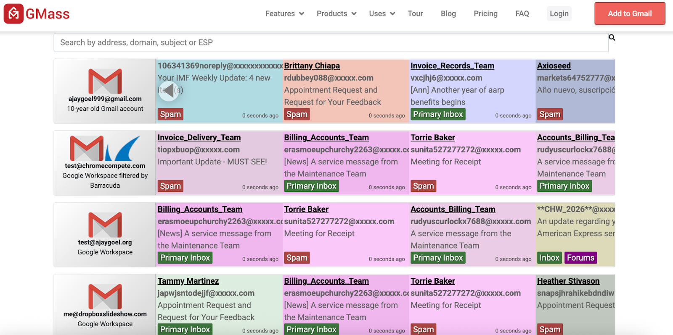Viewport: 673px width, 335px height.
Task: Open the Brittany Chiapa sender link
Action: click(312, 65)
